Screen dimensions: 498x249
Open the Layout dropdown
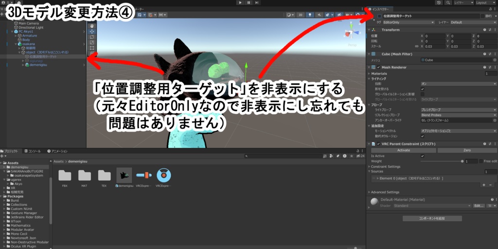(x=486, y=2)
